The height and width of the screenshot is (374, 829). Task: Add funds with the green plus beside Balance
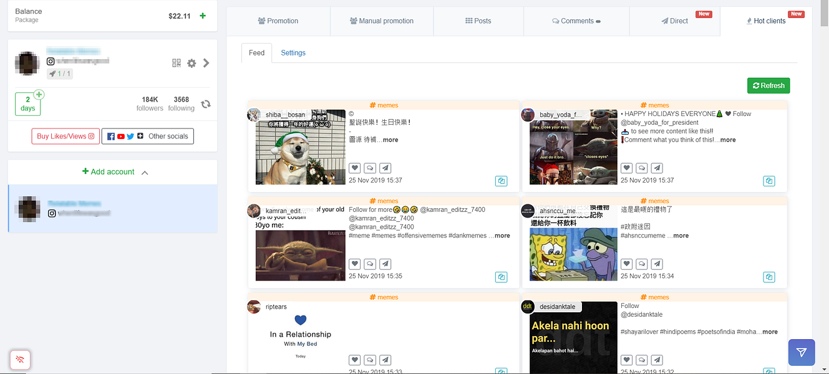203,16
